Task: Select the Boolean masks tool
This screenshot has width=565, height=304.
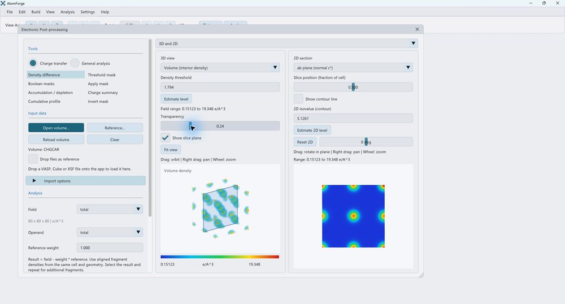Action: pyautogui.click(x=41, y=84)
